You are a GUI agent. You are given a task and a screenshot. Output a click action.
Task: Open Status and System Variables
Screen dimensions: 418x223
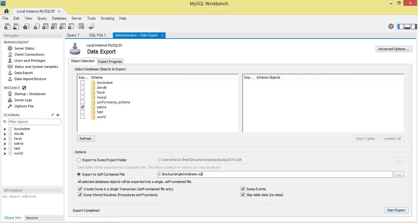(36, 67)
